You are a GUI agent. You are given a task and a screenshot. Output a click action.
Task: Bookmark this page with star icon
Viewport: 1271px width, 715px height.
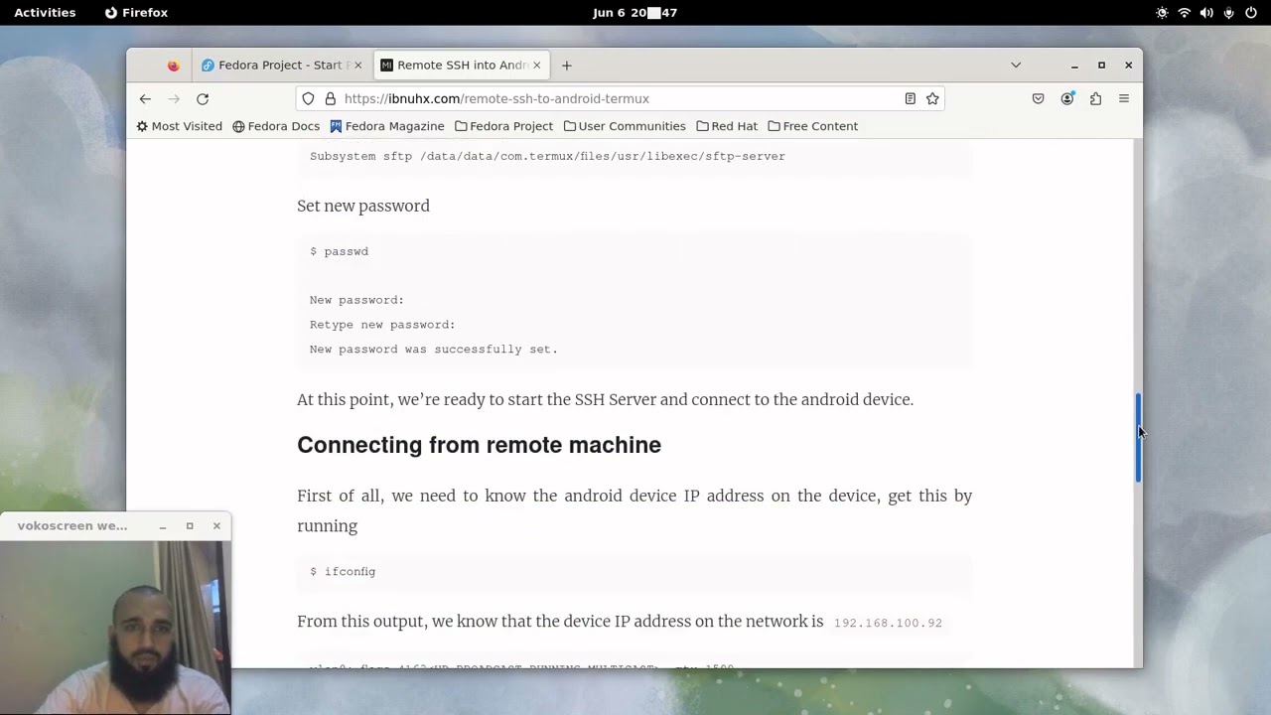click(x=932, y=98)
